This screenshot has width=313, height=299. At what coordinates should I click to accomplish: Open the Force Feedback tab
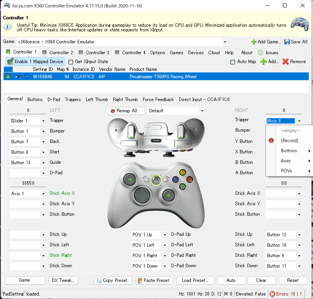pos(158,100)
